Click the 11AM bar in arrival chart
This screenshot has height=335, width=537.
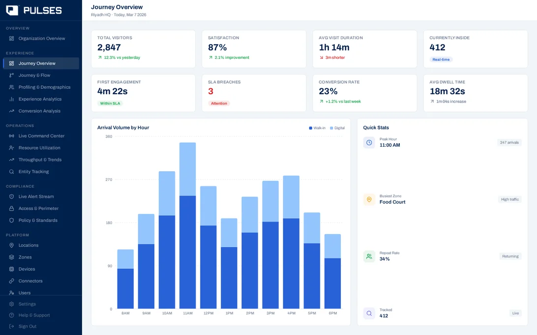[188, 226]
